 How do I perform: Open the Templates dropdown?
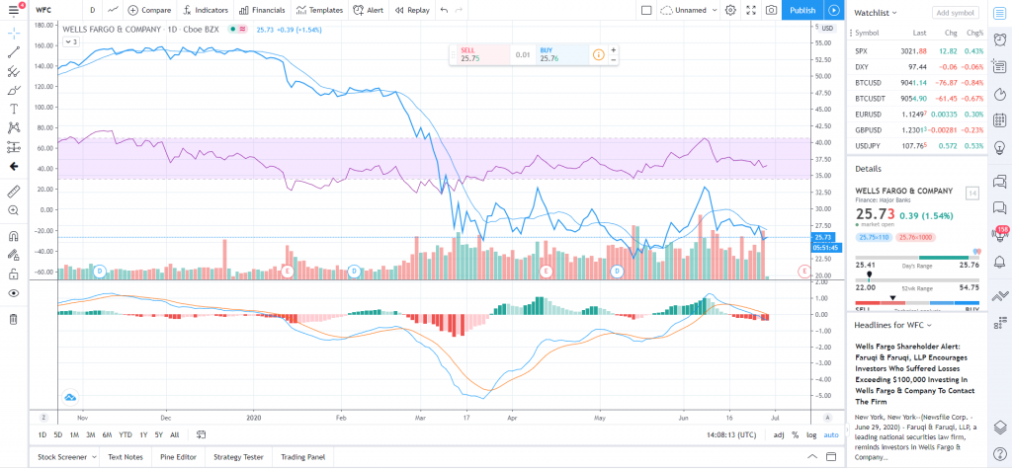(x=320, y=10)
